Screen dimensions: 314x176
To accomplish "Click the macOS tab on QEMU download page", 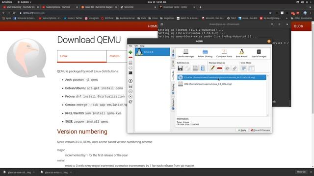I will (117, 56).
